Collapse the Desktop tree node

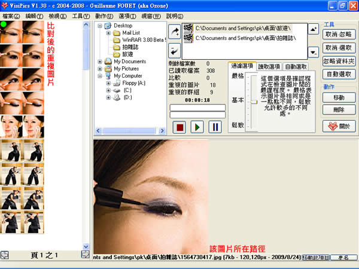pos(100,26)
